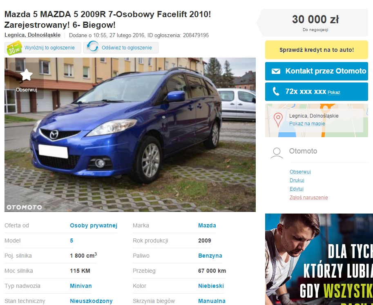
Task: Click Wyróżnij to ogłoszenie button
Action: 43,48
